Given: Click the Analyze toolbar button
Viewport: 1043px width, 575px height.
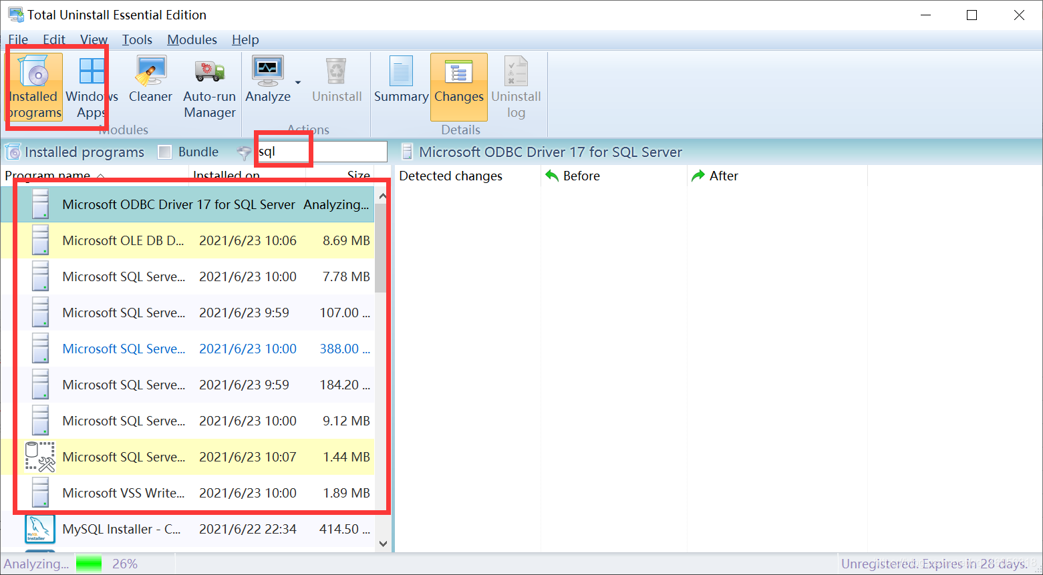Looking at the screenshot, I should 268,80.
